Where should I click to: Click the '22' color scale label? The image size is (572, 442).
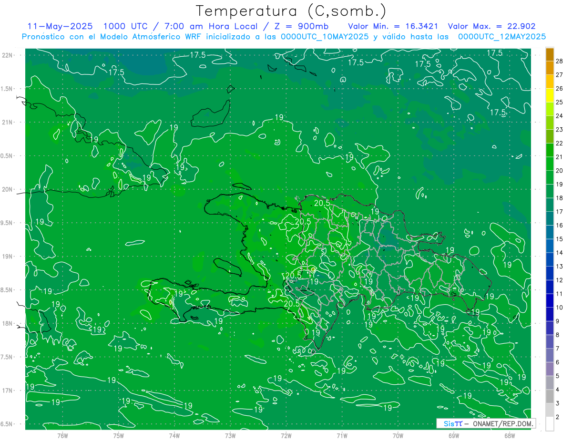pyautogui.click(x=560, y=143)
